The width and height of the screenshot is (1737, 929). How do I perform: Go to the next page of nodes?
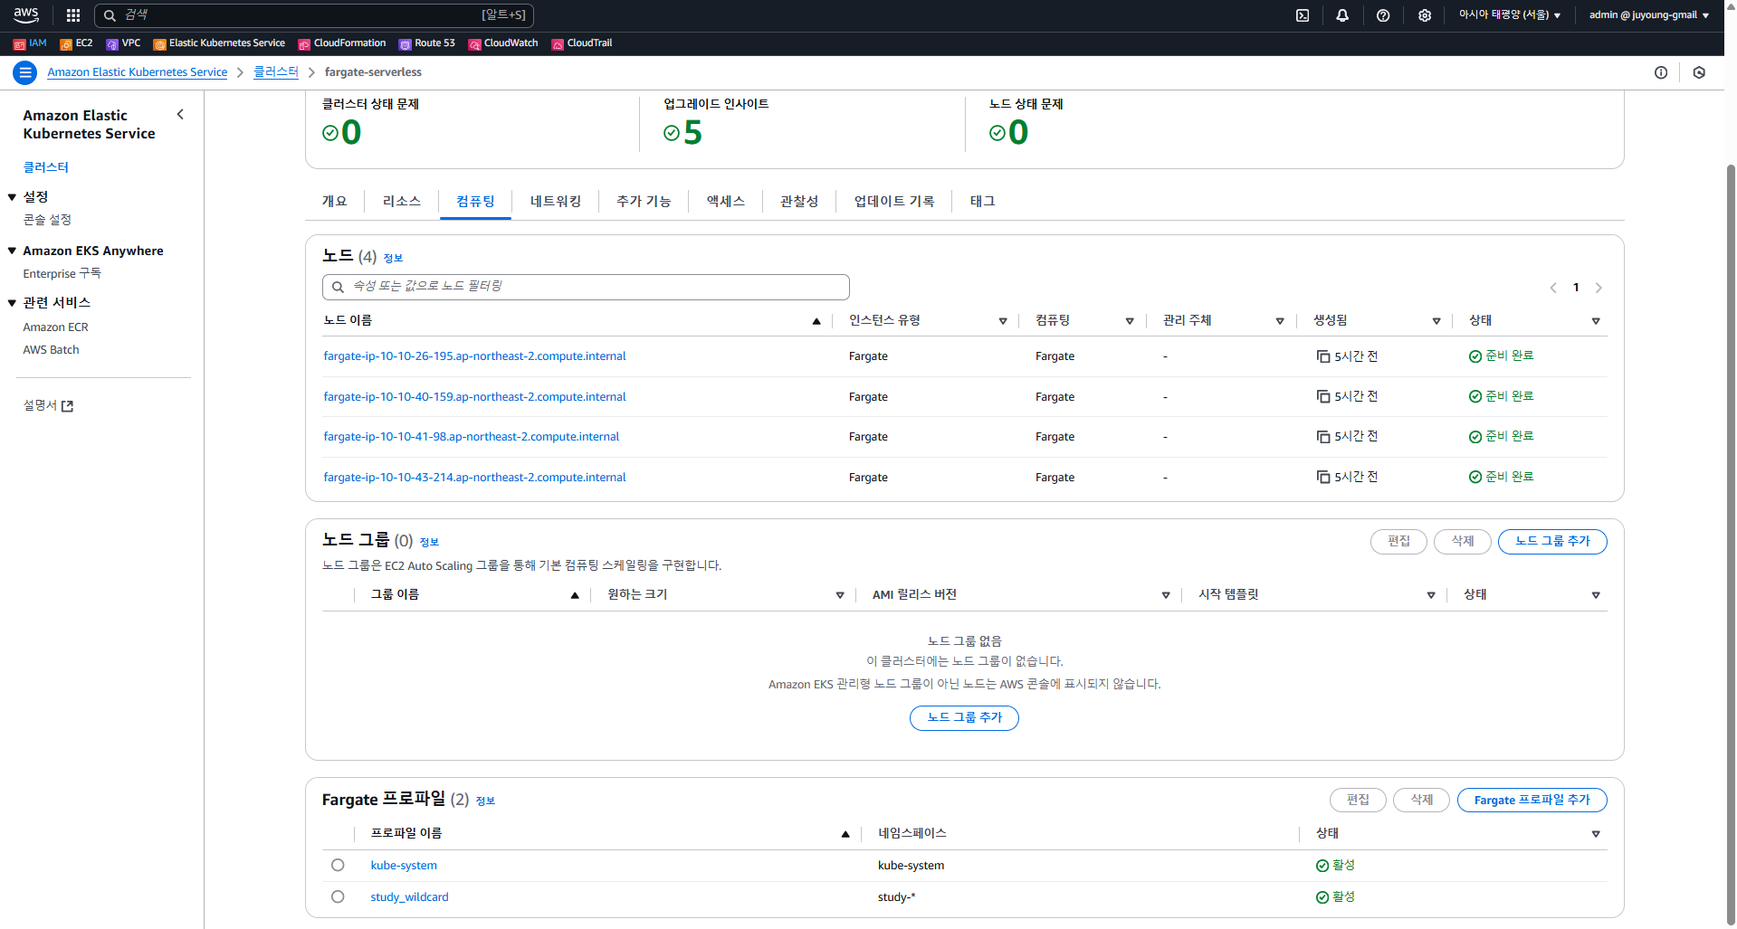click(1599, 288)
